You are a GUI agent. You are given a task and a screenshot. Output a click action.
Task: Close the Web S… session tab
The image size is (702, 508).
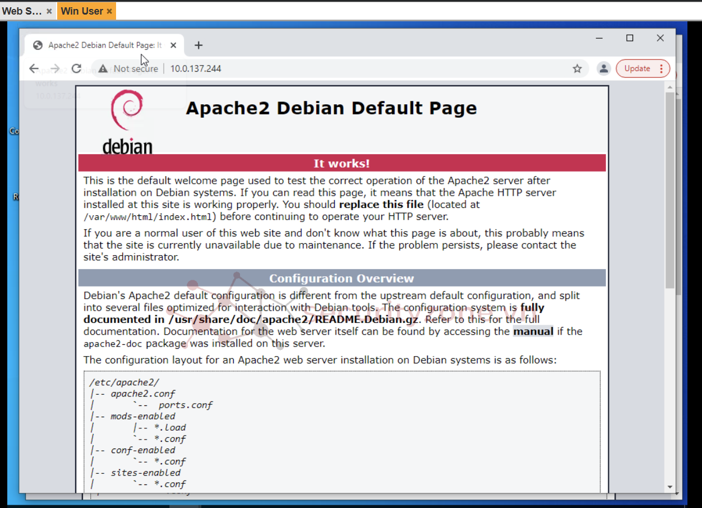pos(49,11)
